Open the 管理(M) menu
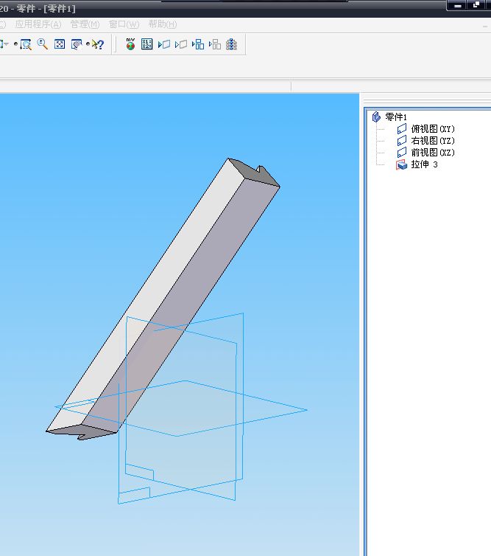Viewport: 491px width, 556px height. pyautogui.click(x=85, y=24)
